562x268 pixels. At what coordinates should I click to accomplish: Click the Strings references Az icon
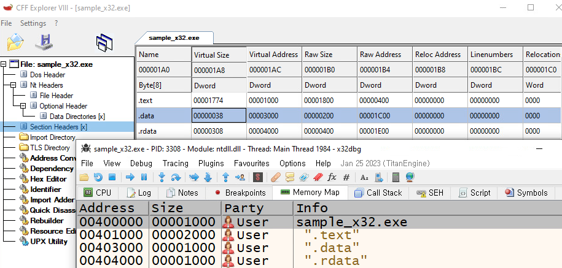(364, 177)
